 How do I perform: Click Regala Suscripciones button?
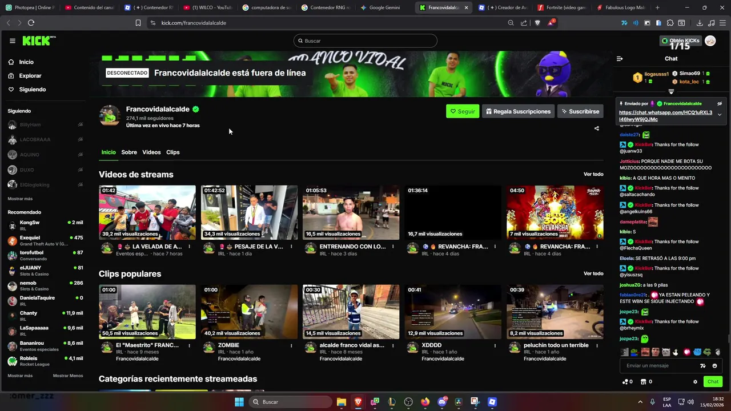pos(518,111)
